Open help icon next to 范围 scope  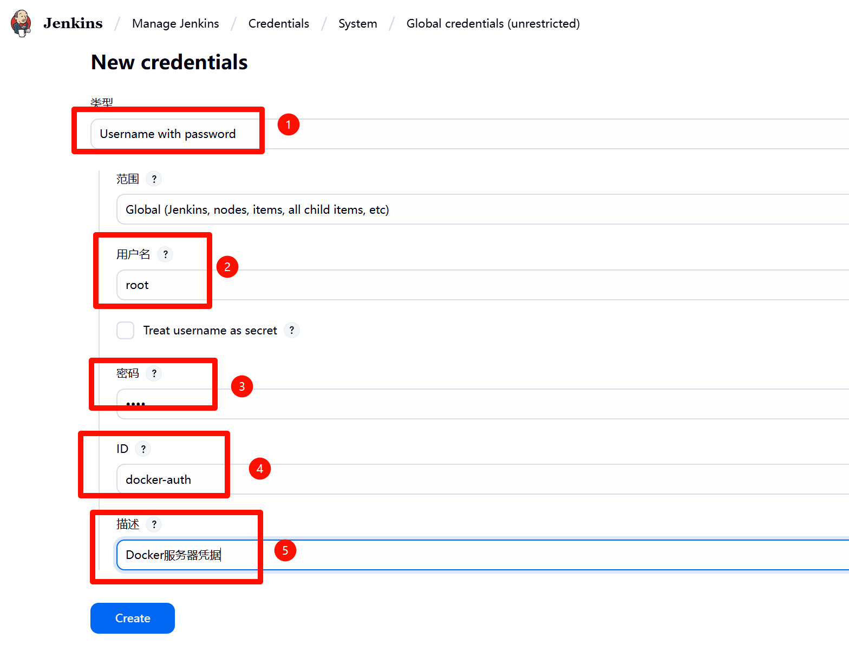tap(154, 179)
